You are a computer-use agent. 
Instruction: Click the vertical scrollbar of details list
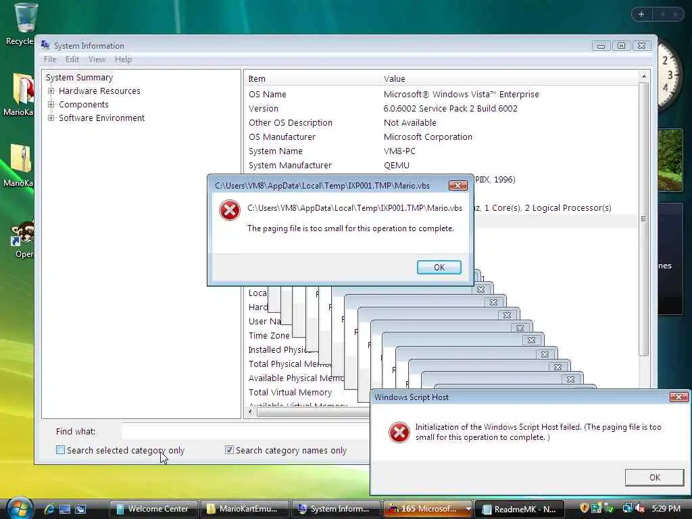[644, 219]
